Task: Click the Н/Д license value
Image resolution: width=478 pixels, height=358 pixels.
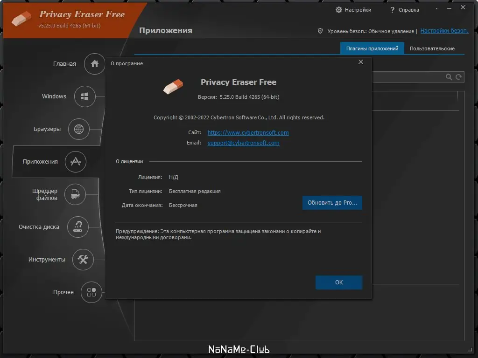Action: coord(174,177)
